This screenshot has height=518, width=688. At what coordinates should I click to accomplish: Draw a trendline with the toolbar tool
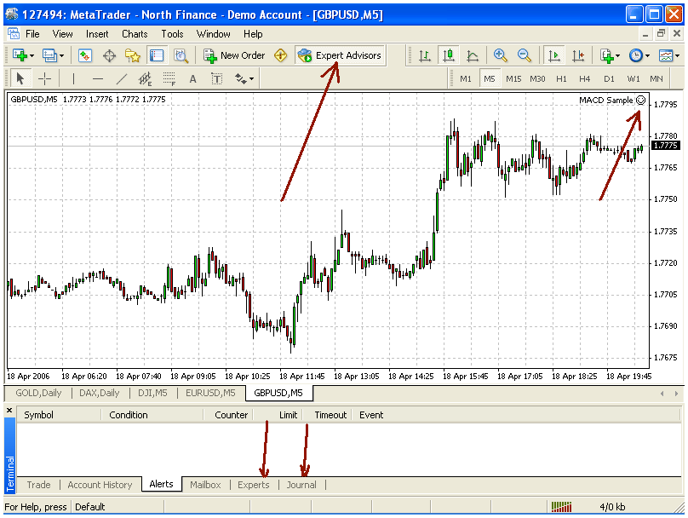[121, 79]
